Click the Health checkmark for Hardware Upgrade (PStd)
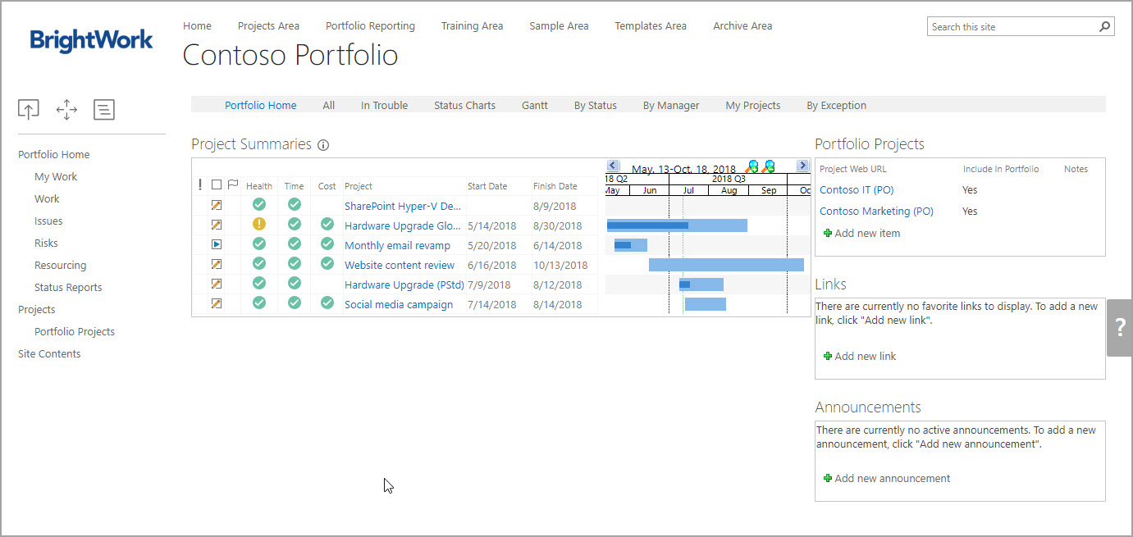Viewport: 1133px width, 537px height. click(259, 283)
